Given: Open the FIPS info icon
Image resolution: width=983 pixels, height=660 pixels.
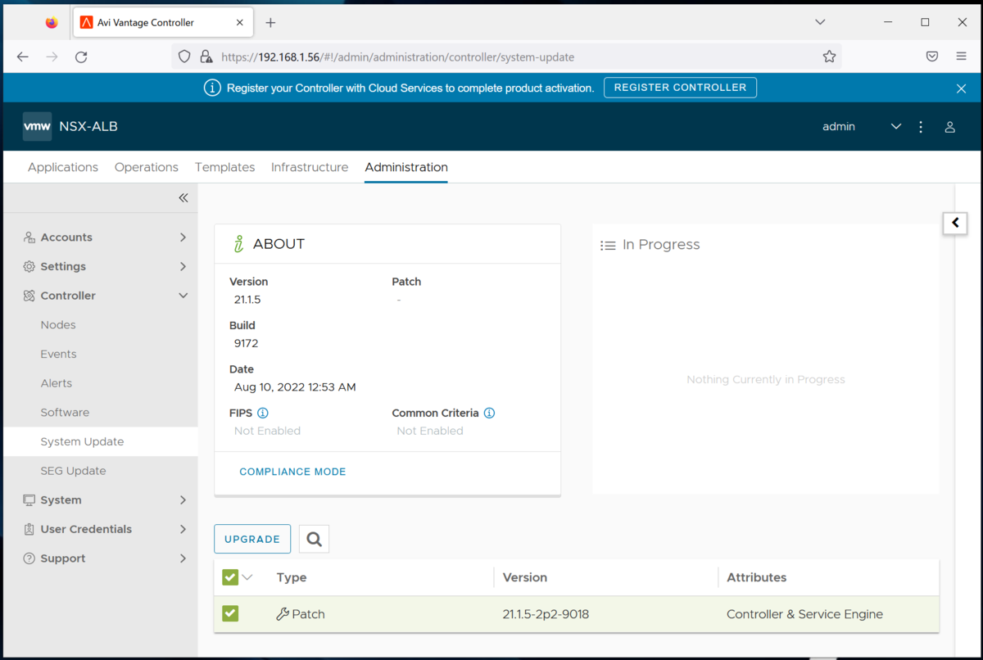Looking at the screenshot, I should (x=263, y=414).
